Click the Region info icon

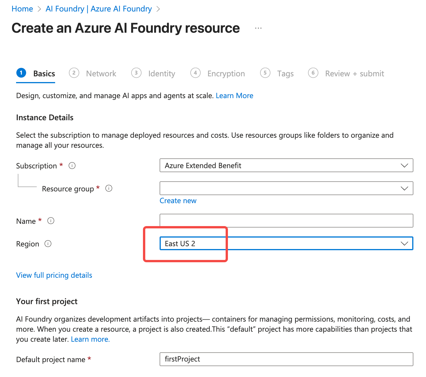click(x=48, y=244)
